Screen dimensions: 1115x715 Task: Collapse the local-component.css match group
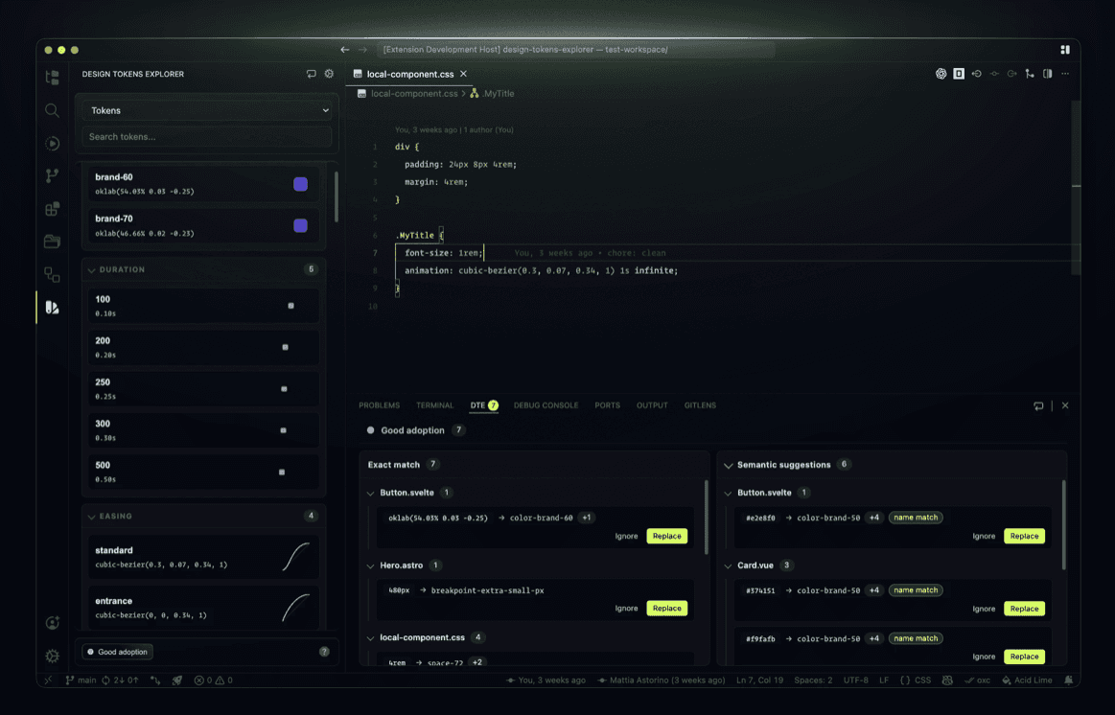click(x=370, y=638)
